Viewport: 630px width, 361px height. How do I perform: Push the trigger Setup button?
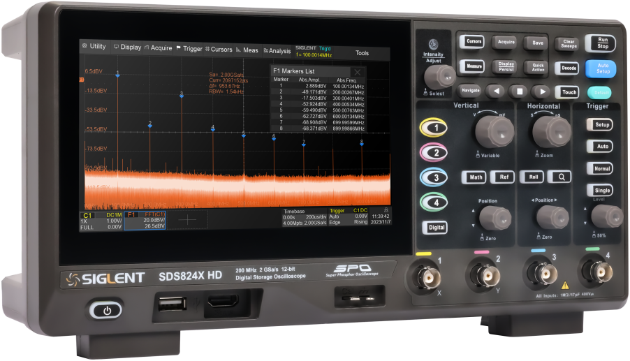[601, 125]
